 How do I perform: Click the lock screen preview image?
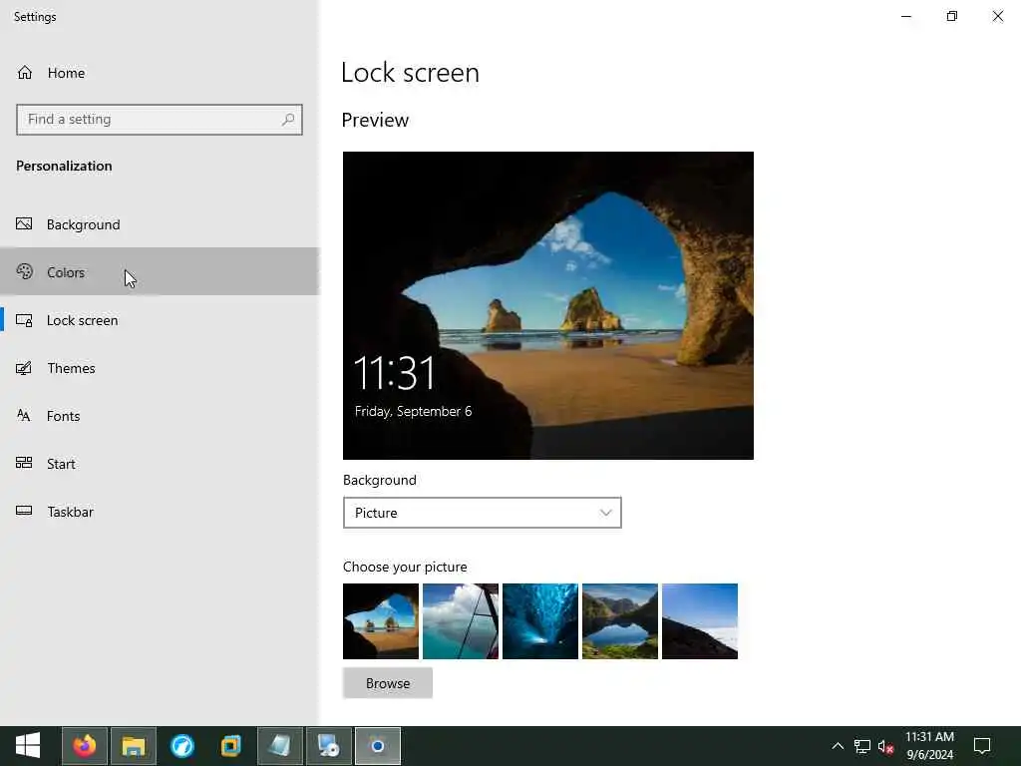[548, 305]
